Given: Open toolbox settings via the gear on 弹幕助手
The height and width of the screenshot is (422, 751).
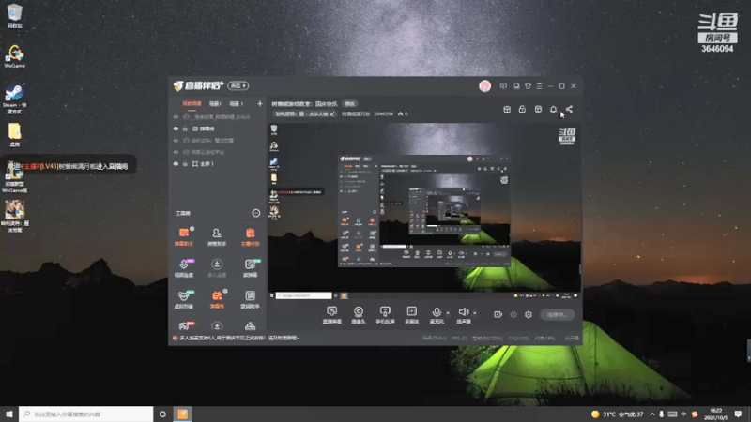Looking at the screenshot, I should pyautogui.click(x=192, y=229).
